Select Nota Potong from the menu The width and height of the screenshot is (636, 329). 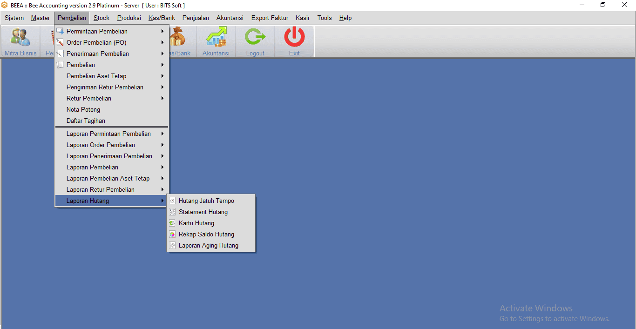[83, 110]
